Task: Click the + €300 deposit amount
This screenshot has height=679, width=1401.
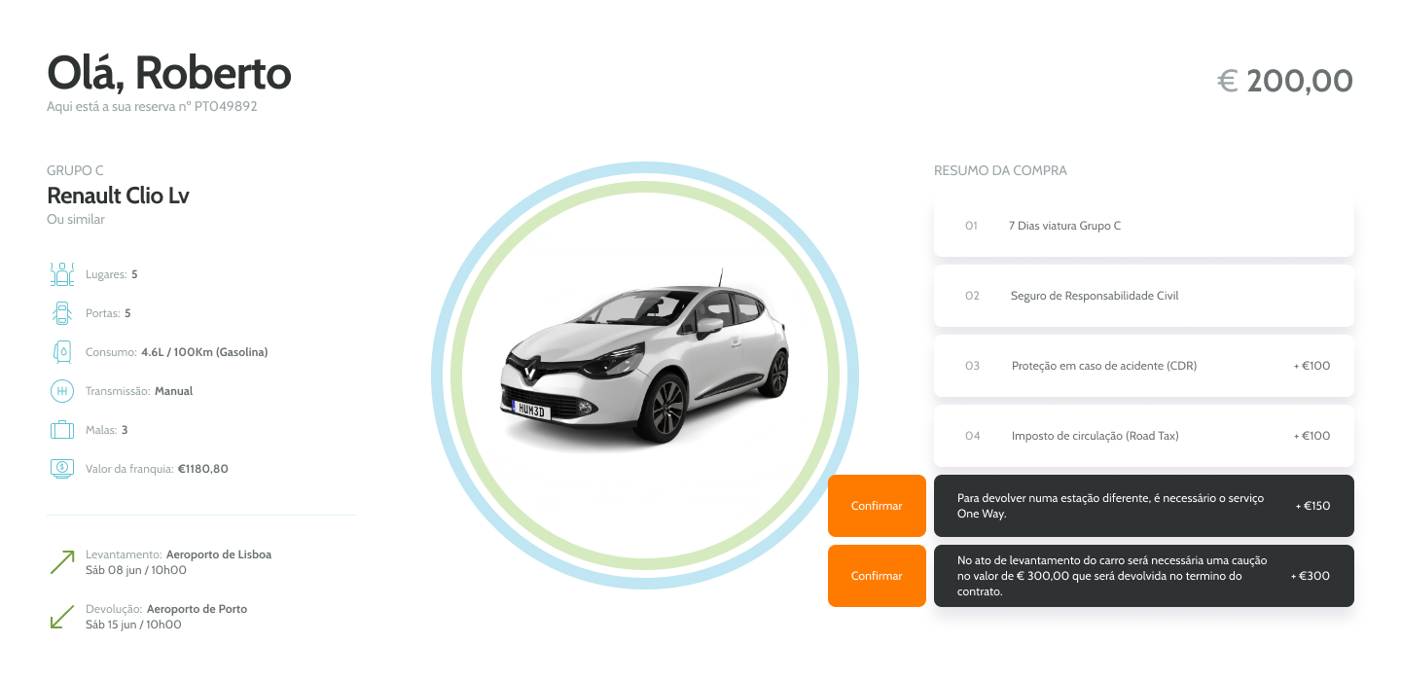Action: point(1311,576)
